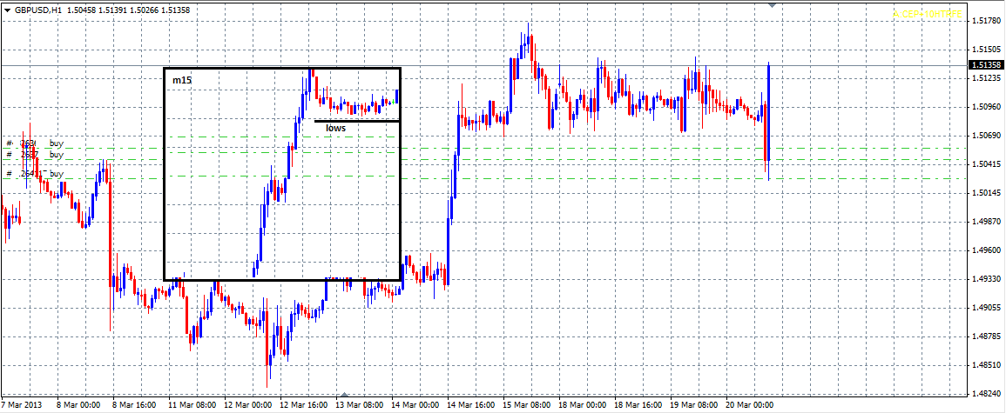
Task: Click the 1.49600 price scale label
Action: click(983, 250)
